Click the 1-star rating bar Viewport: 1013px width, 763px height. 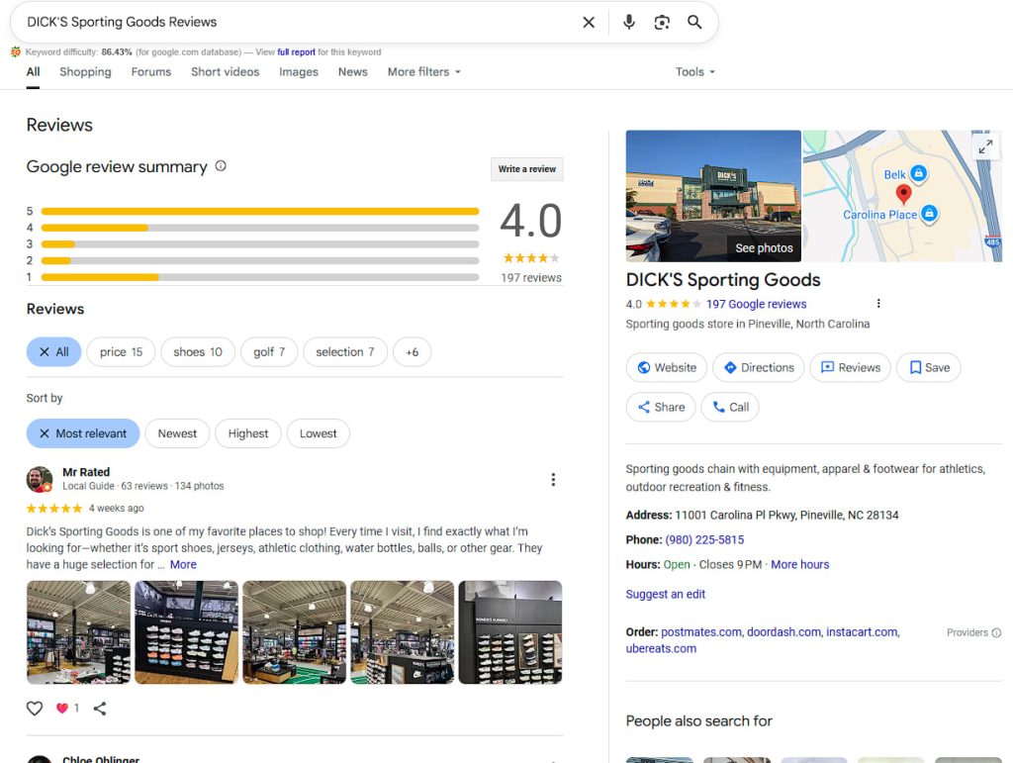pyautogui.click(x=260, y=277)
